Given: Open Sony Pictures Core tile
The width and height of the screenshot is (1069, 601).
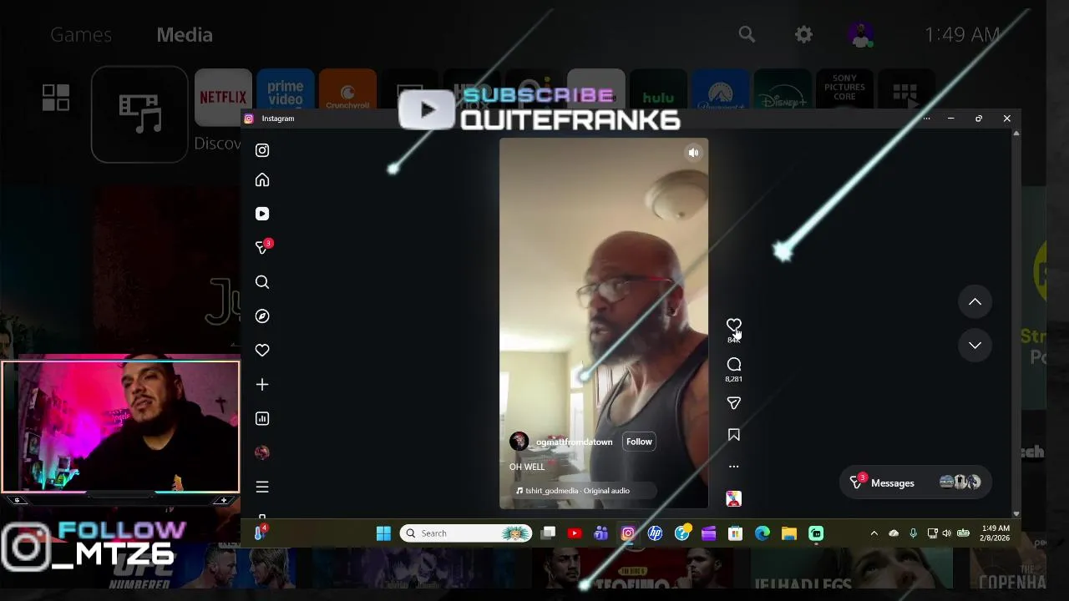Looking at the screenshot, I should pyautogui.click(x=844, y=90).
